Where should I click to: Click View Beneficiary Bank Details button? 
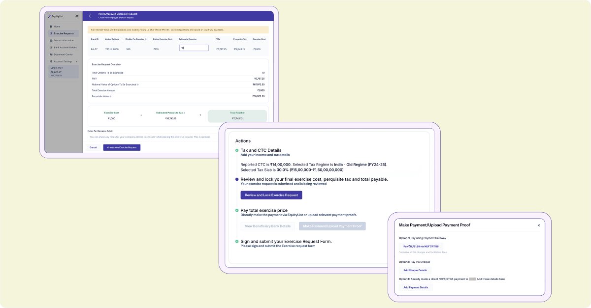coord(268,226)
